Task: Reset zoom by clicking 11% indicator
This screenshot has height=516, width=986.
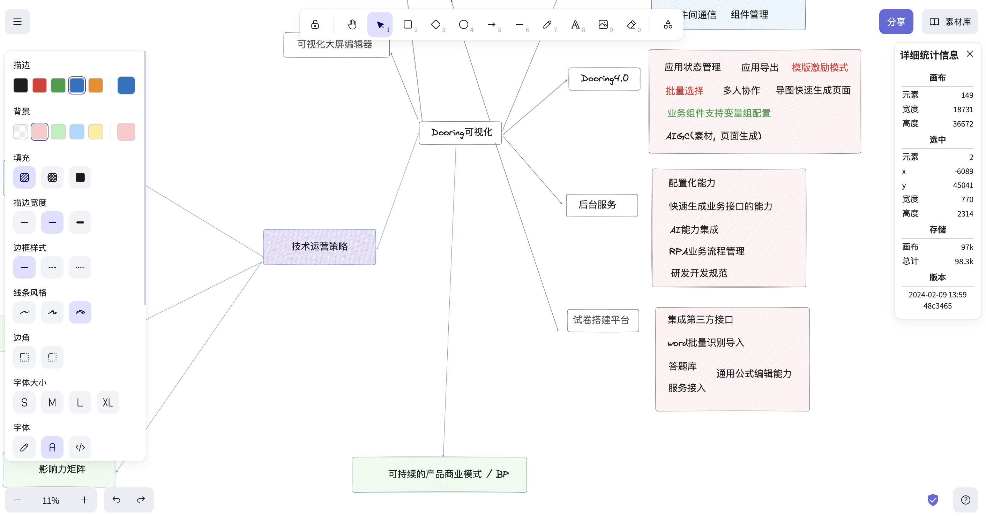Action: 51,500
